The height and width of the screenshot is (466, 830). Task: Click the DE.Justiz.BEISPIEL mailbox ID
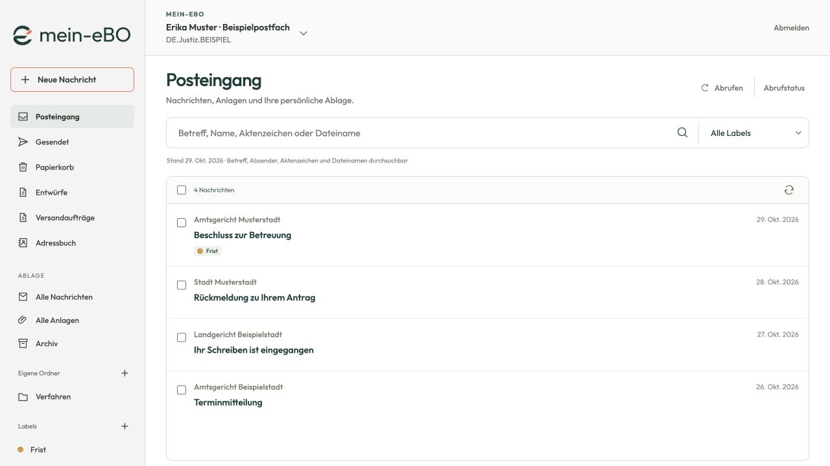198,40
